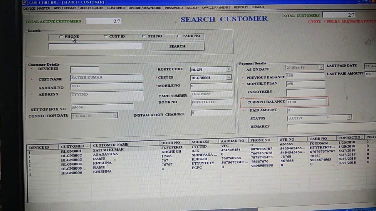Open the OFFICE PAYMENTS menu
376x211 pixels.
click(216, 8)
